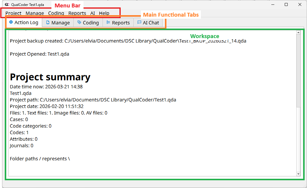Close the QualCoder window
Viewport: 307px width, 188px height.
[x=300, y=4]
